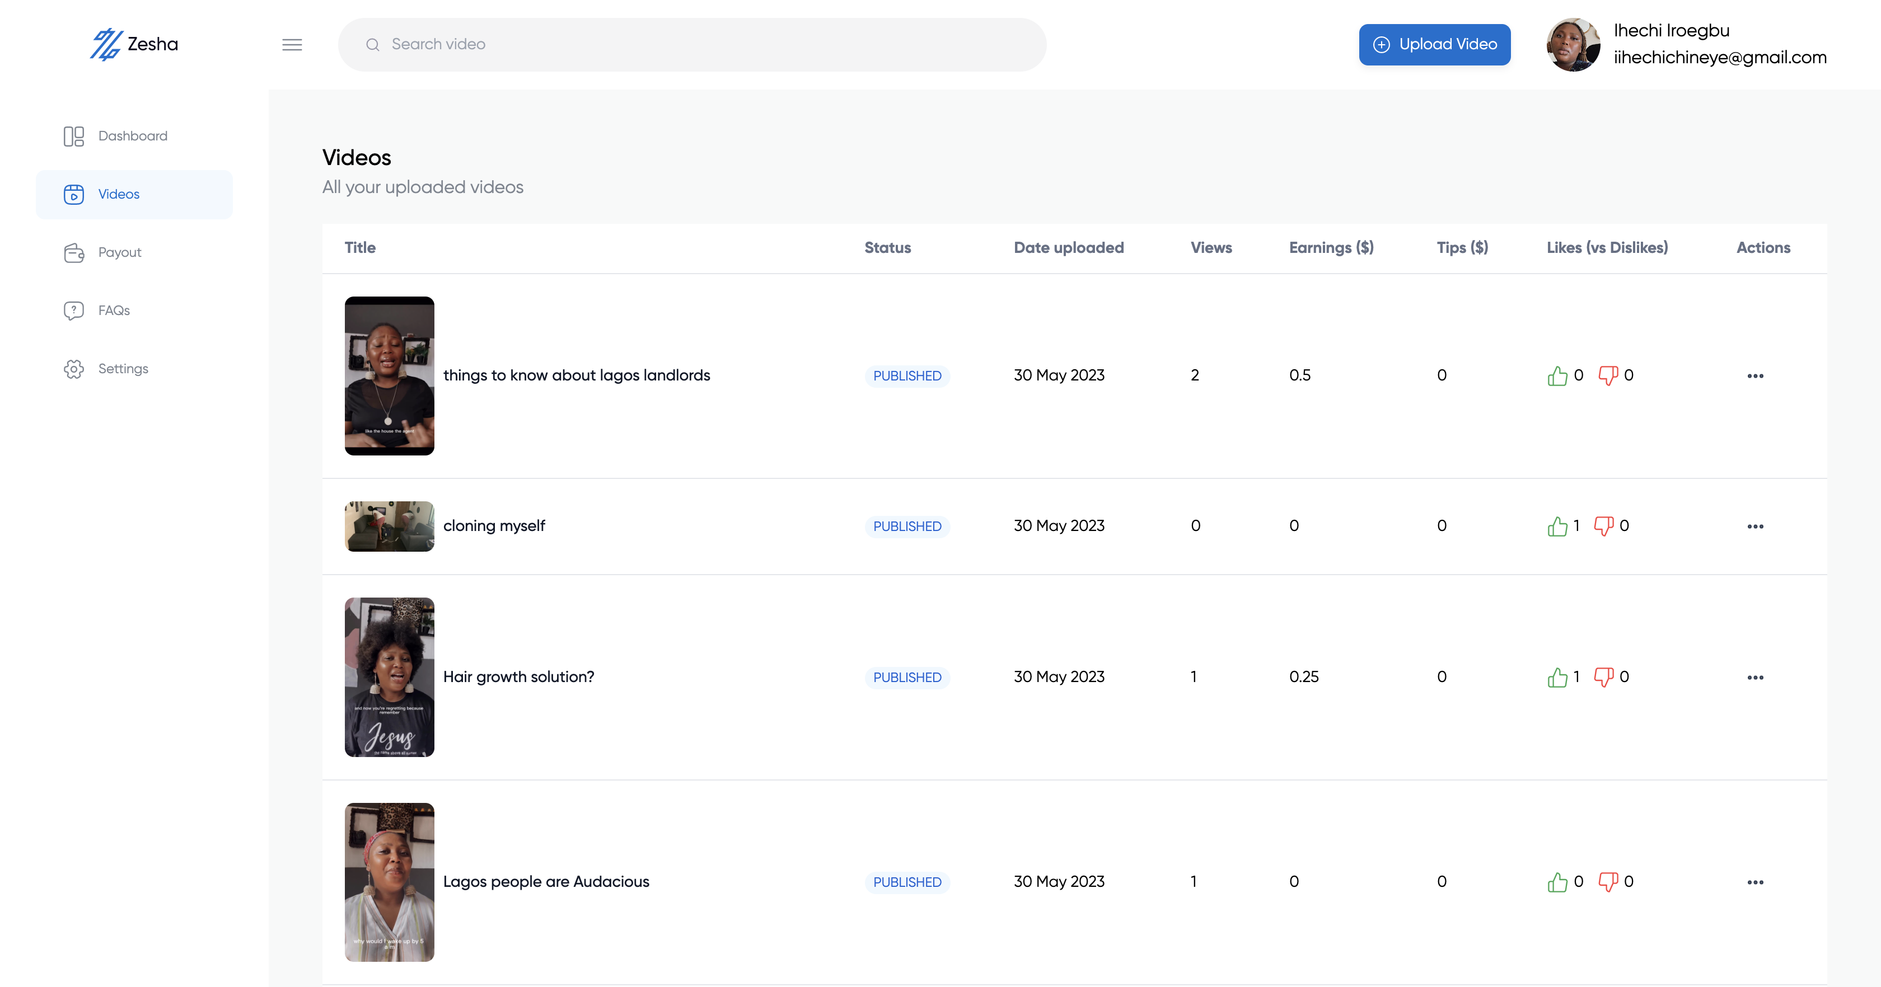Open actions menu for "things to know about lagos landlords"

tap(1757, 376)
